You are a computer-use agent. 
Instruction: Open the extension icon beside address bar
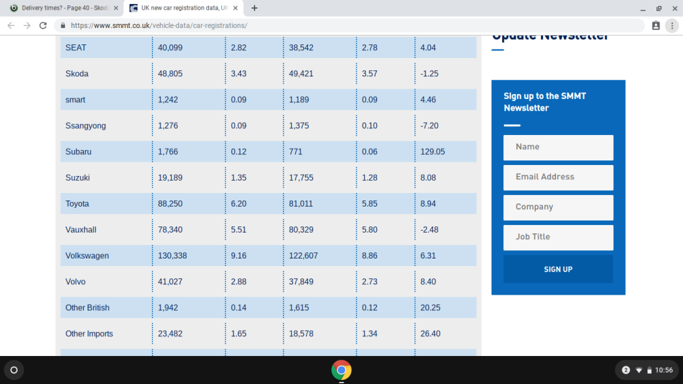click(656, 26)
